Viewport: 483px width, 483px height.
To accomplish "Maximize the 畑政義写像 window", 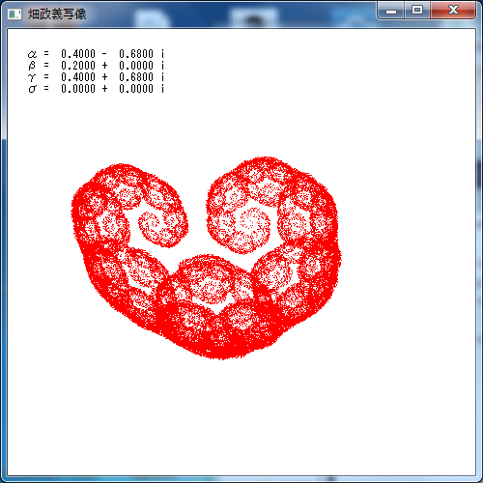I will click(417, 10).
